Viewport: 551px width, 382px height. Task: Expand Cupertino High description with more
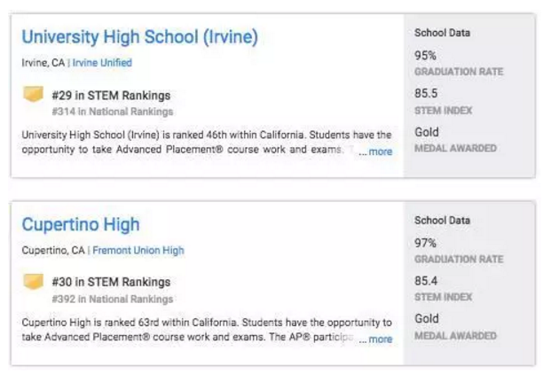[380, 339]
